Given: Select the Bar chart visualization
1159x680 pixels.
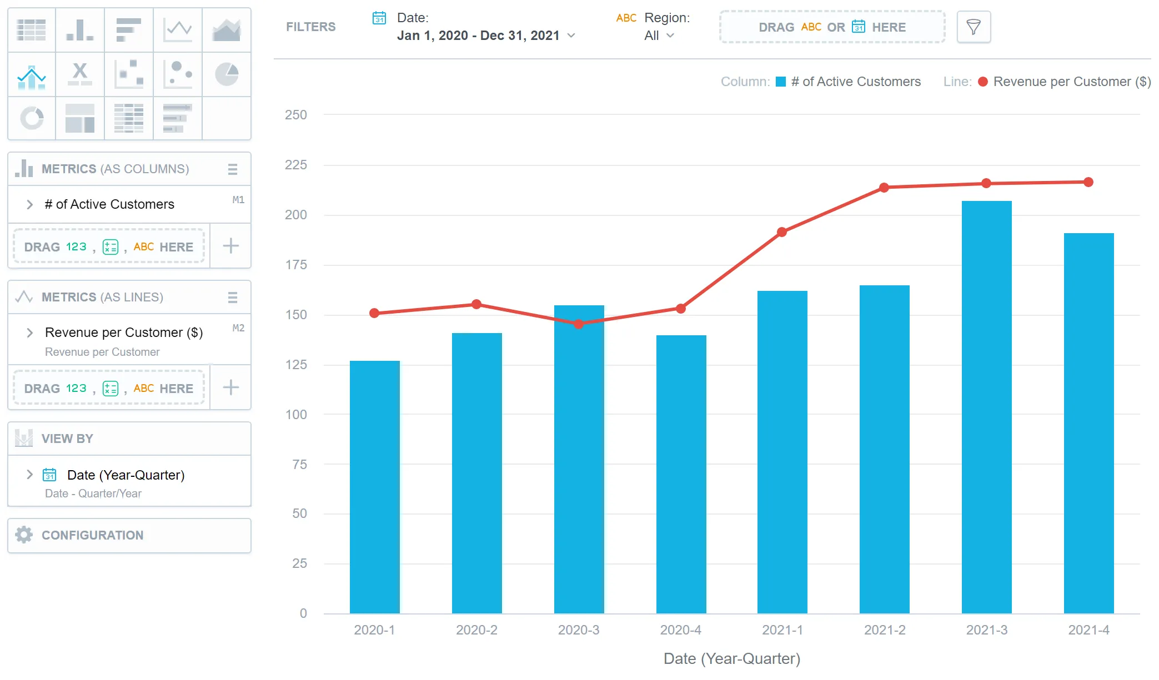Looking at the screenshot, I should click(128, 29).
